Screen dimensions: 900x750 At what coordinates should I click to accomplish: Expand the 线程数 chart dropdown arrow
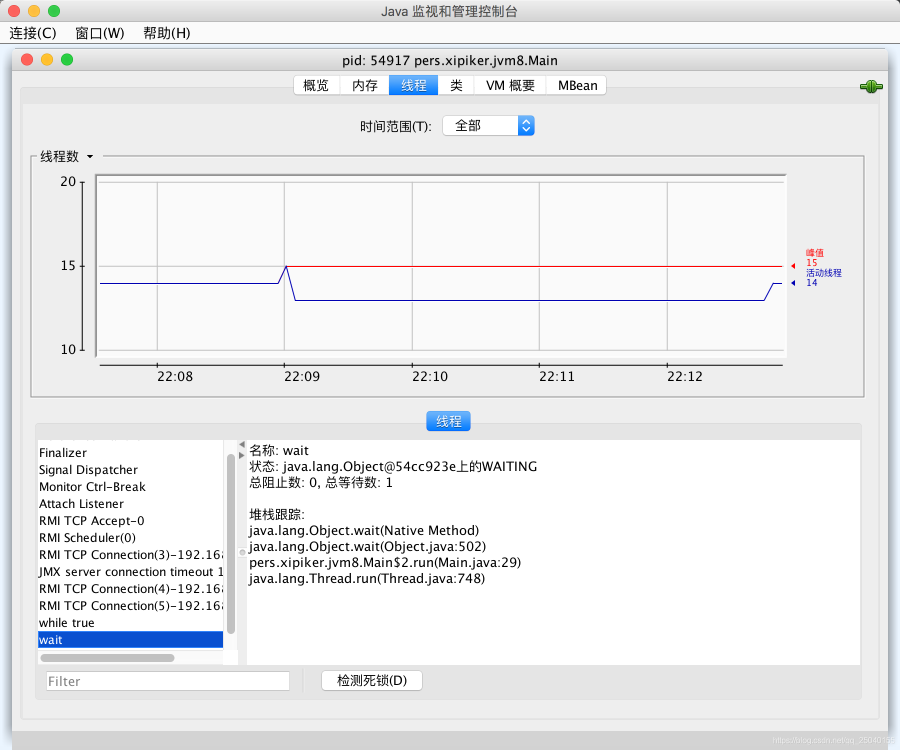(x=90, y=156)
